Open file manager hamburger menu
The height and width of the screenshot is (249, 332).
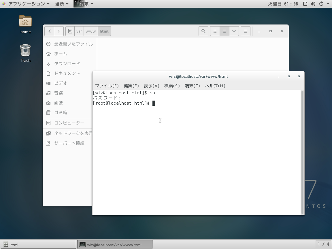(246, 31)
